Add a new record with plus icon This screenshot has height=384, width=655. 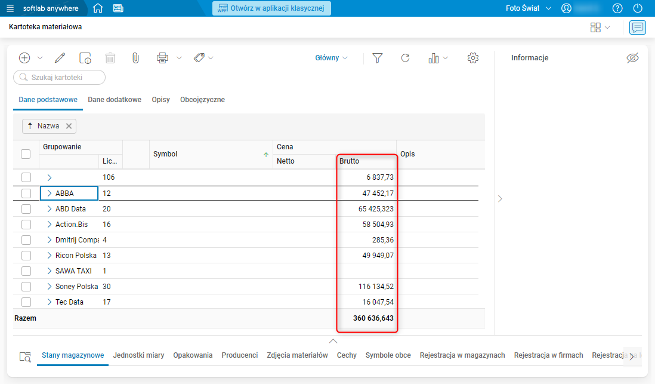tap(24, 58)
